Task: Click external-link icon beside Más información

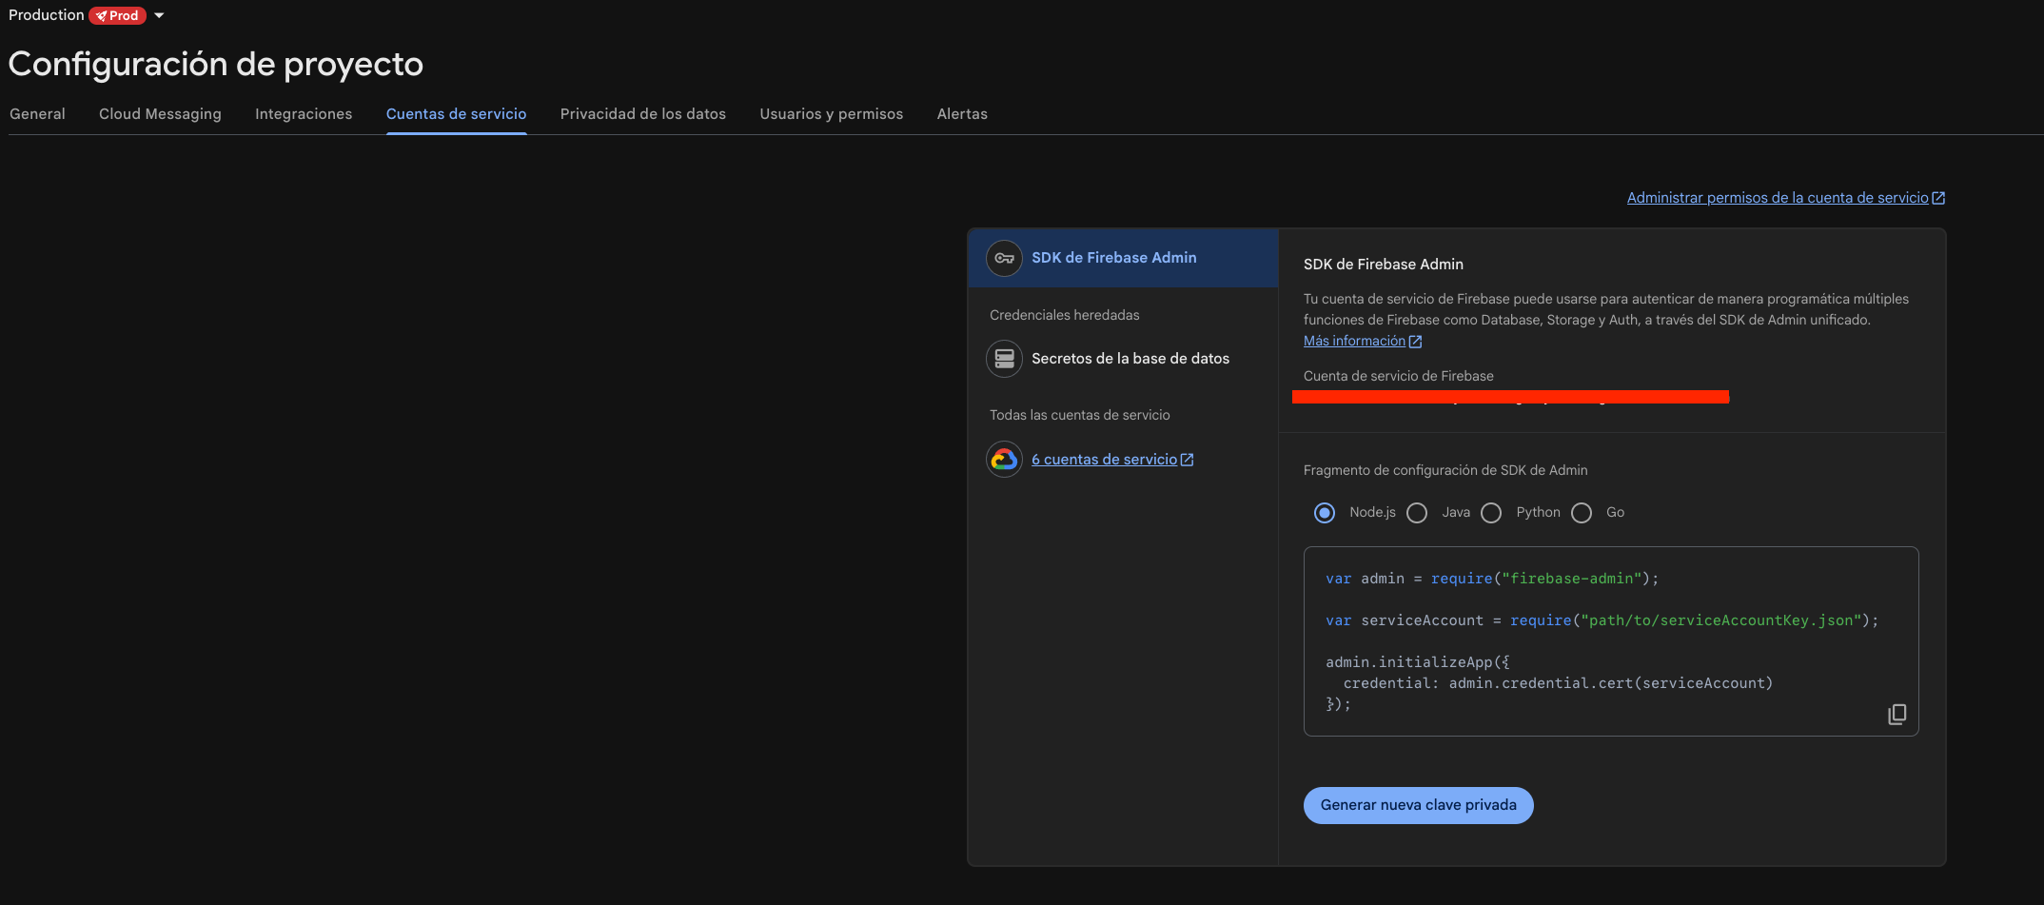Action: click(1415, 342)
